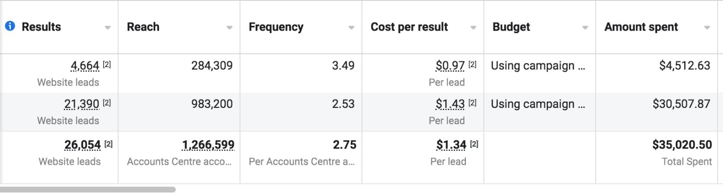Click the 1,266,599 total reach value
Image resolution: width=723 pixels, height=195 pixels.
coord(208,145)
